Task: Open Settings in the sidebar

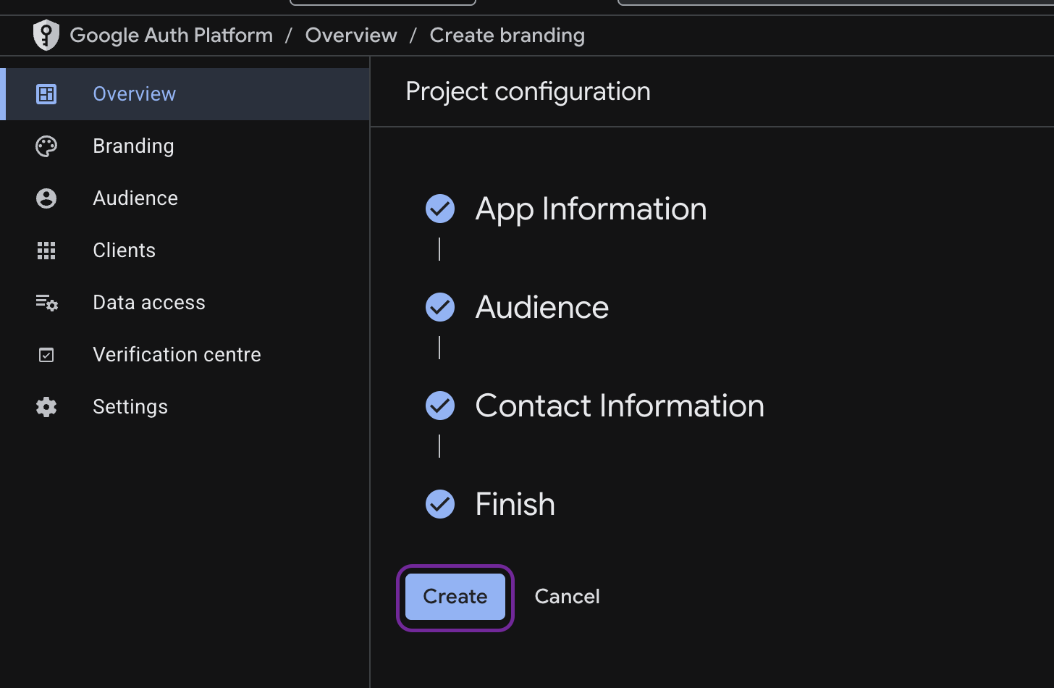Action: click(x=185, y=407)
